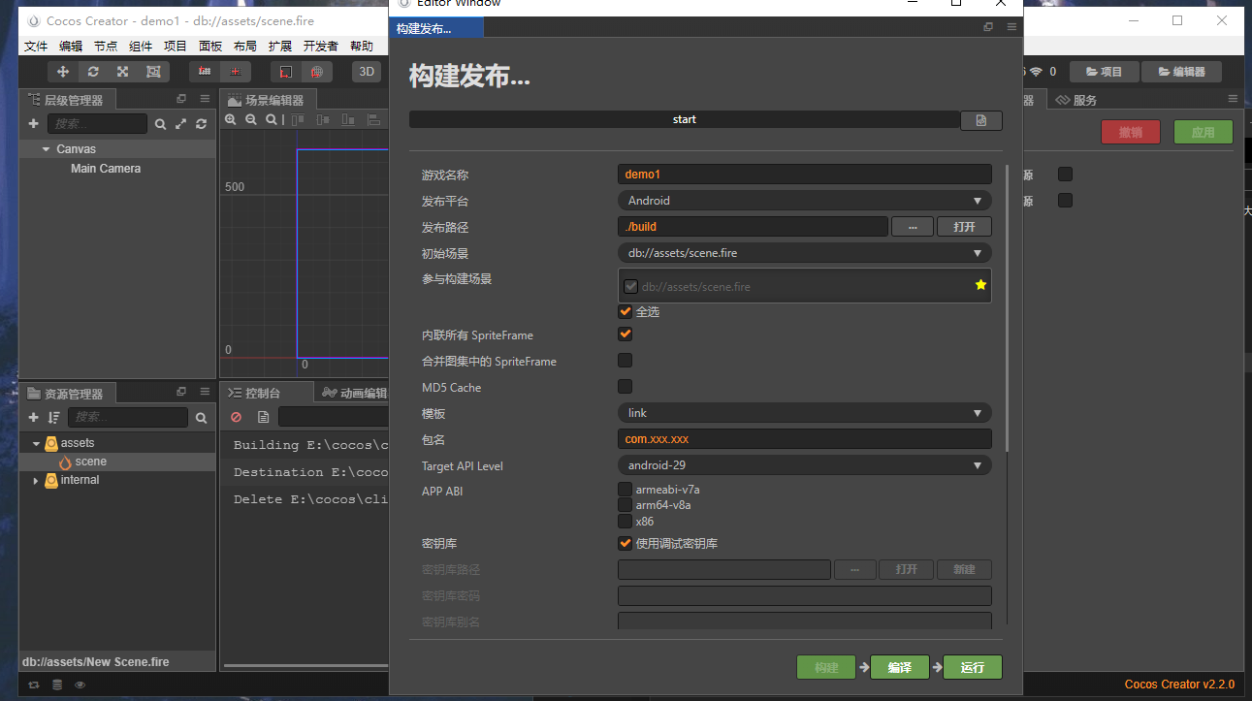Enable 合并图集中的 SpriteFrame checkbox
1252x701 pixels.
click(x=626, y=361)
